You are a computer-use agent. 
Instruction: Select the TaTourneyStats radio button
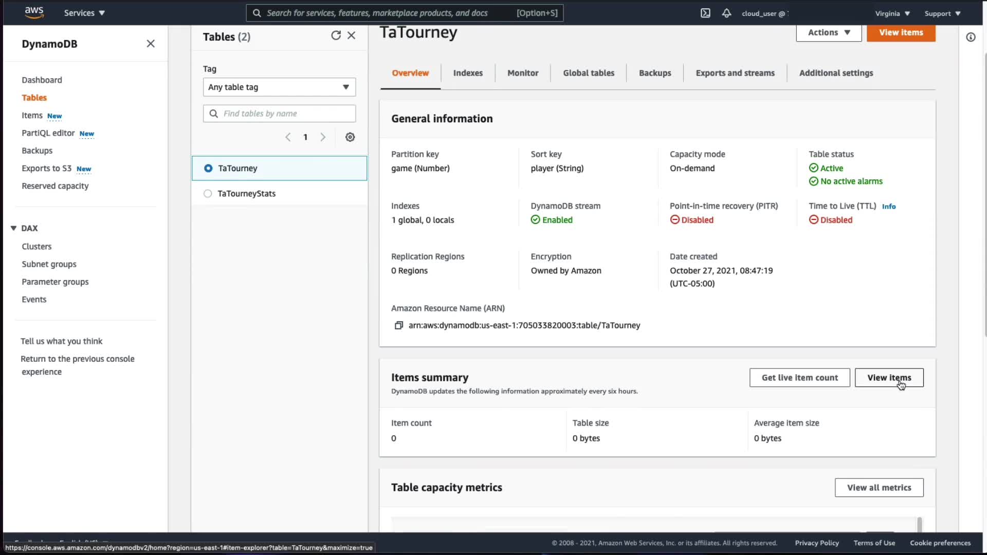pos(208,194)
